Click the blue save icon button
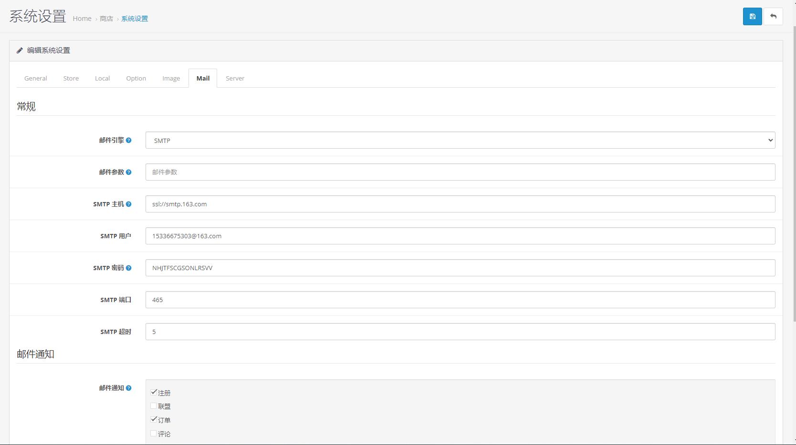Image resolution: width=796 pixels, height=445 pixels. [x=752, y=17]
